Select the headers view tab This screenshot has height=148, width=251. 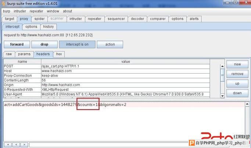(43, 54)
